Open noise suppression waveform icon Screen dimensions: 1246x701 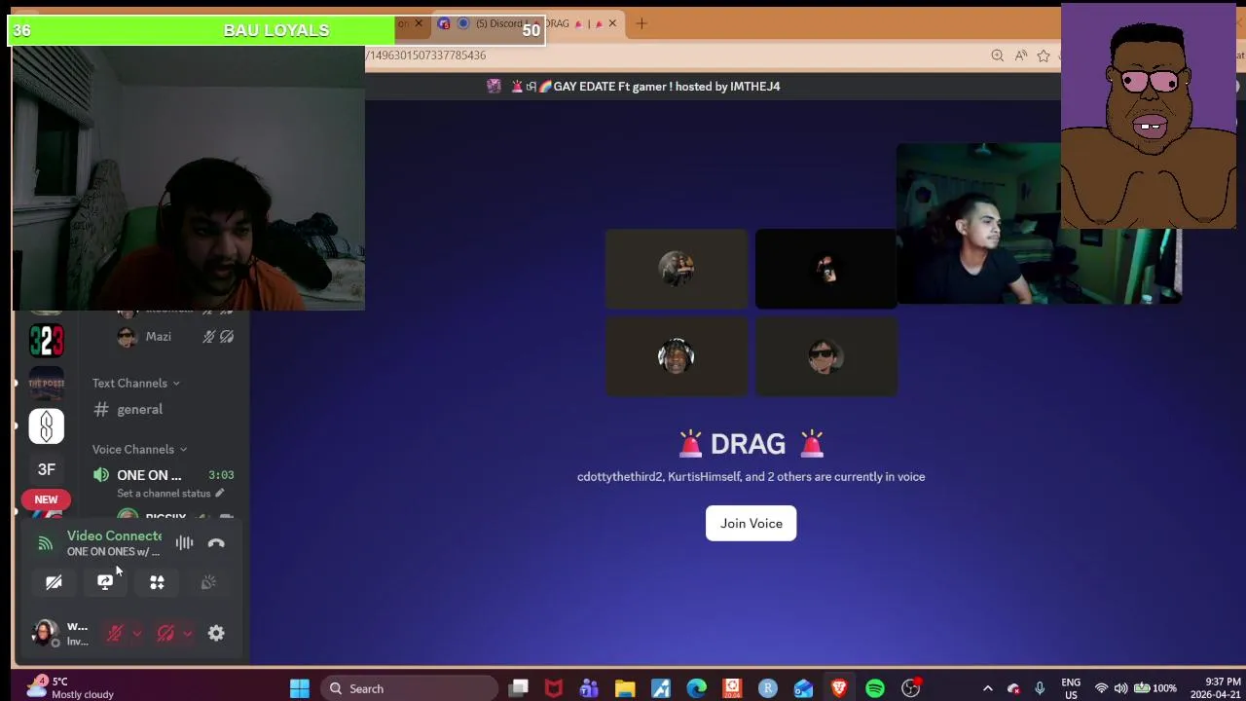click(184, 543)
